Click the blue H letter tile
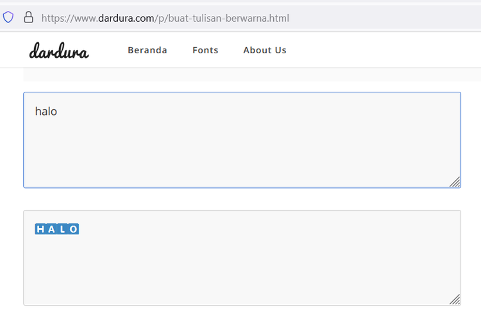The width and height of the screenshot is (481, 321). 40,229
